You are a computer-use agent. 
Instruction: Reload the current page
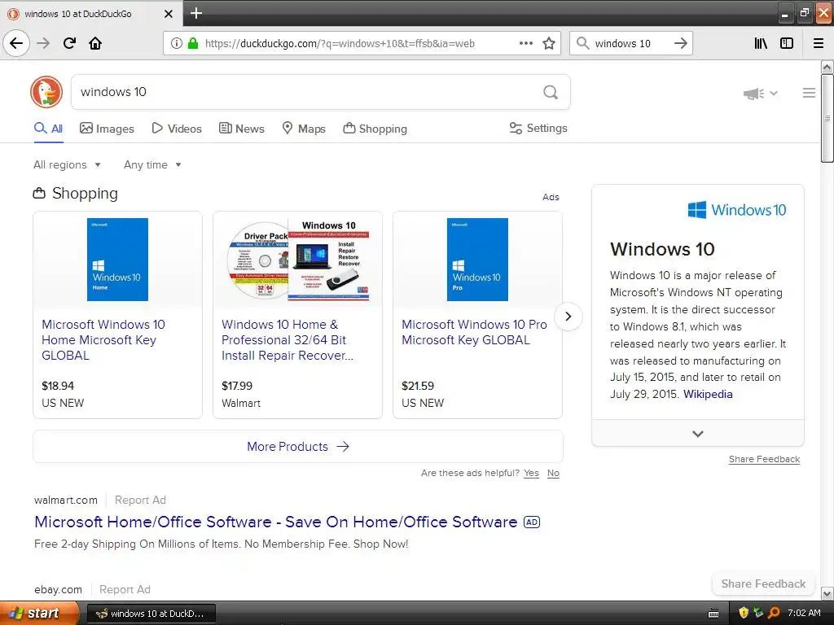pyautogui.click(x=69, y=43)
